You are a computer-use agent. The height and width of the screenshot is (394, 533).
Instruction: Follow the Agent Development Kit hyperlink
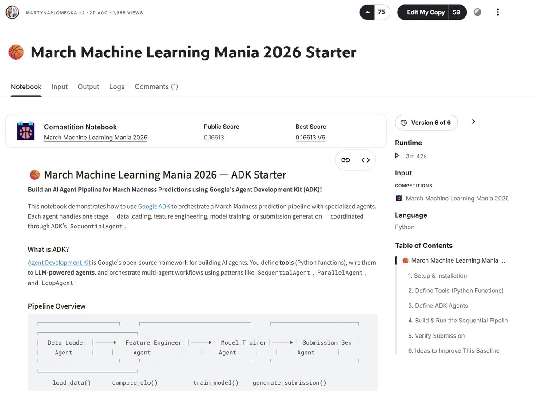[59, 263]
